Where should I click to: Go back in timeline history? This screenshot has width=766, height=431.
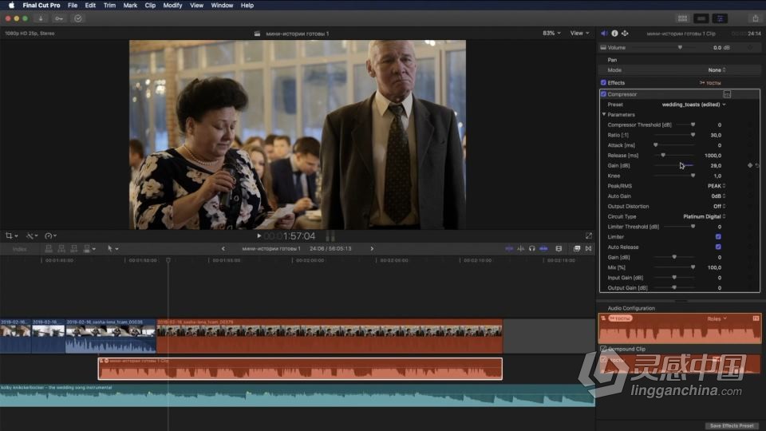(x=223, y=249)
